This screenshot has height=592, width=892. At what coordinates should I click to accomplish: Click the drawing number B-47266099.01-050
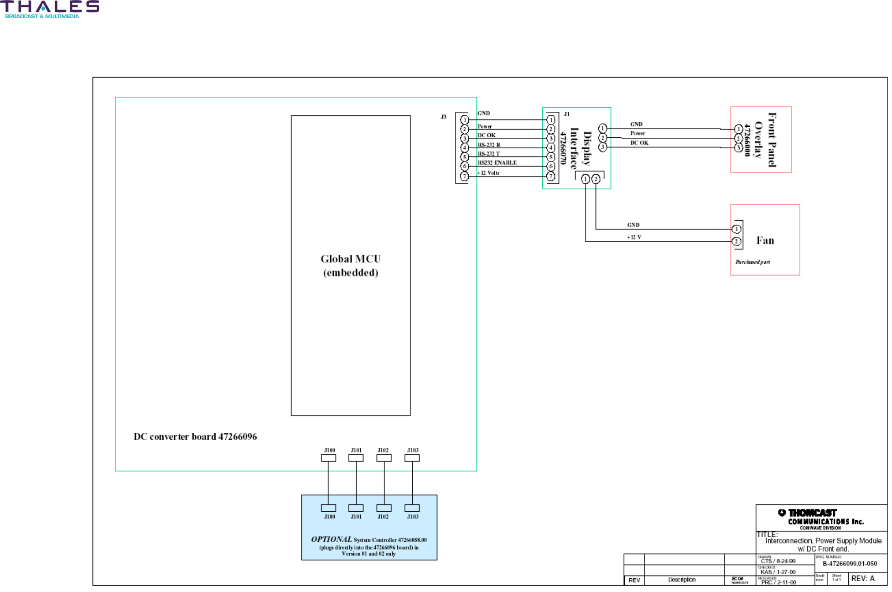pos(850,564)
